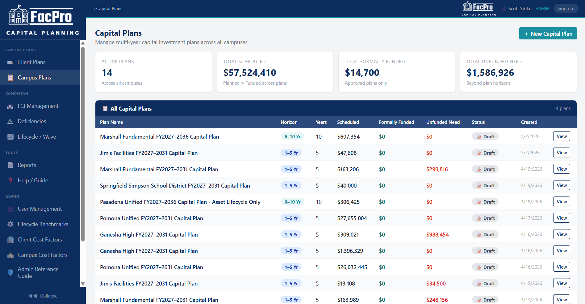View Ganesha High plan with $988,454 unfunded
Viewport: 585px width, 304px height.
pos(562,234)
